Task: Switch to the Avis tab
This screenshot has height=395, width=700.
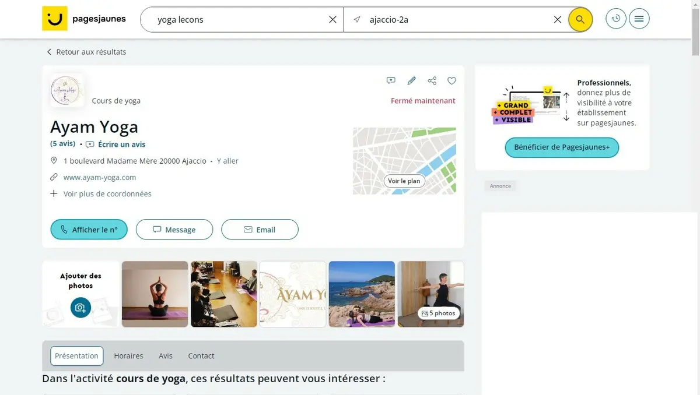Action: pos(166,356)
